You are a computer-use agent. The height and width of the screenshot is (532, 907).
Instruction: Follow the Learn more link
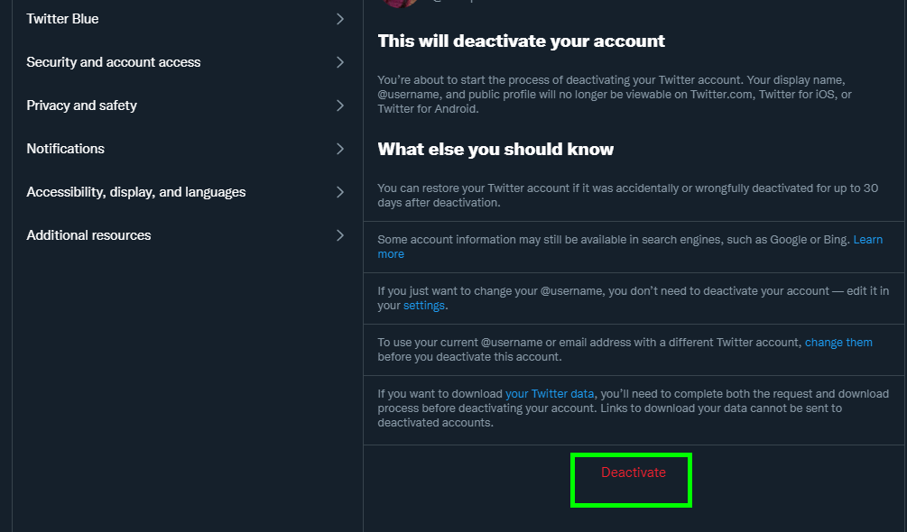coord(867,240)
